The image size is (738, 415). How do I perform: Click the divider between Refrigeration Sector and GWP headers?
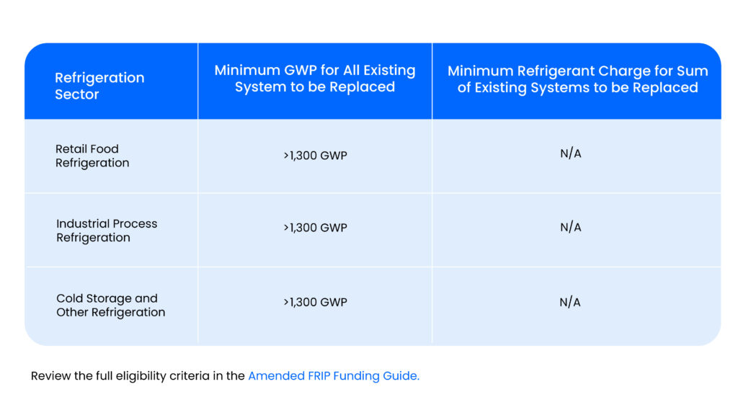pyautogui.click(x=198, y=81)
